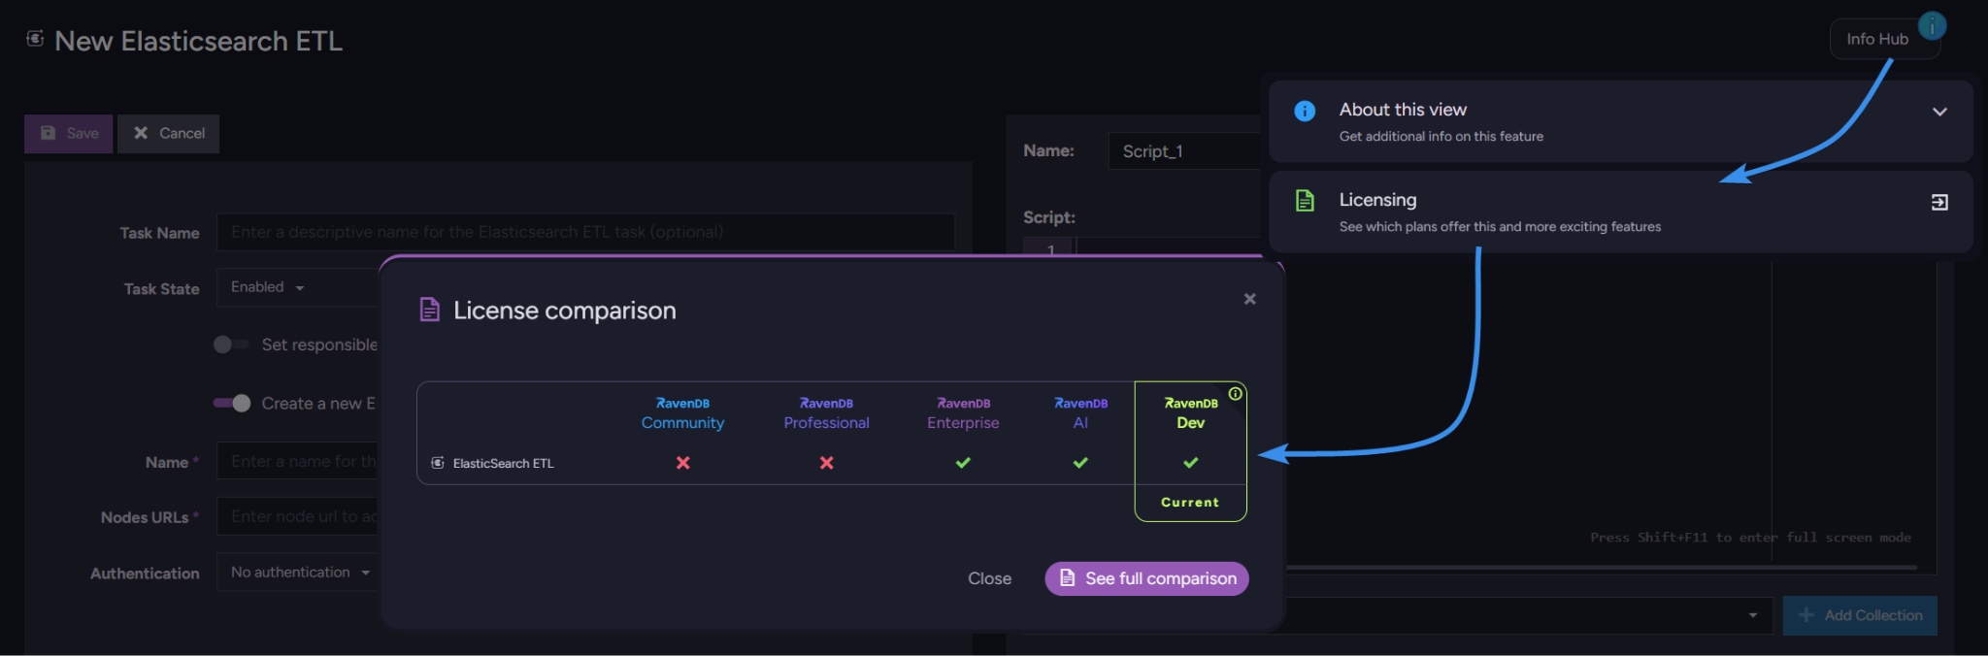The height and width of the screenshot is (656, 1988).
Task: Focus the Task Name input field
Action: 585,232
